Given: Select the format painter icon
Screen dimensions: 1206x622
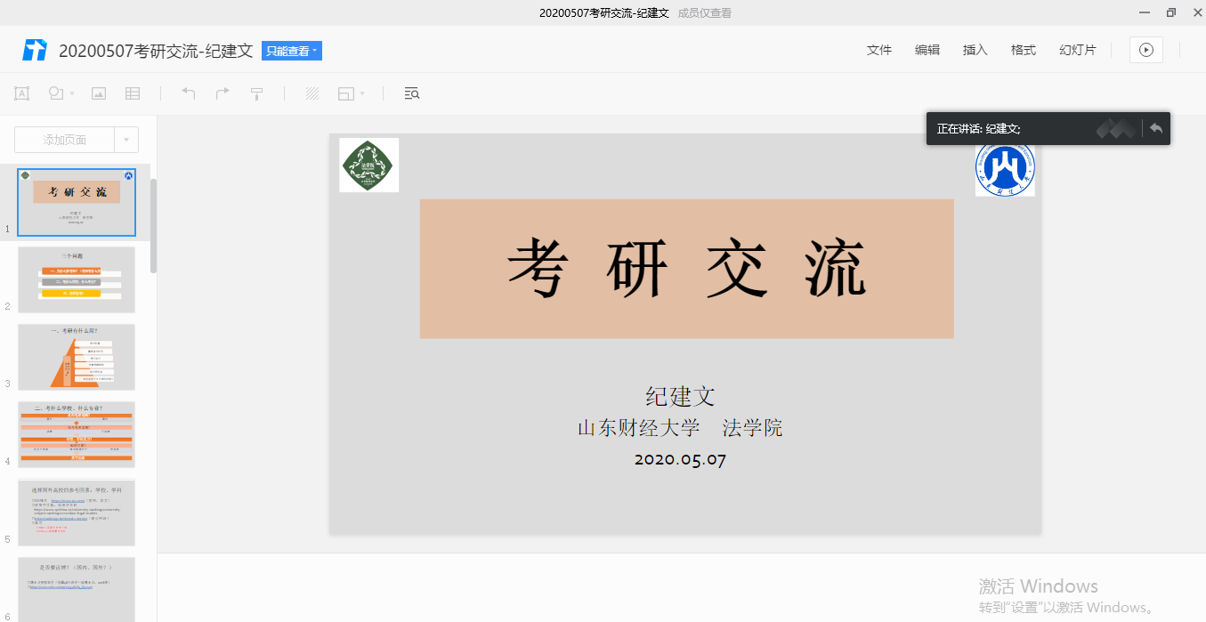Looking at the screenshot, I should click(256, 93).
